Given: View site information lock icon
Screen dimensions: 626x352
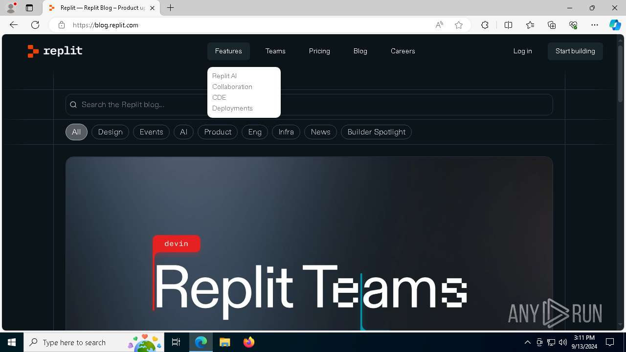Looking at the screenshot, I should 61,25.
